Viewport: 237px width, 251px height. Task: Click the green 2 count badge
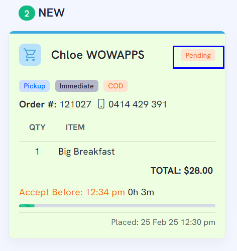(27, 13)
